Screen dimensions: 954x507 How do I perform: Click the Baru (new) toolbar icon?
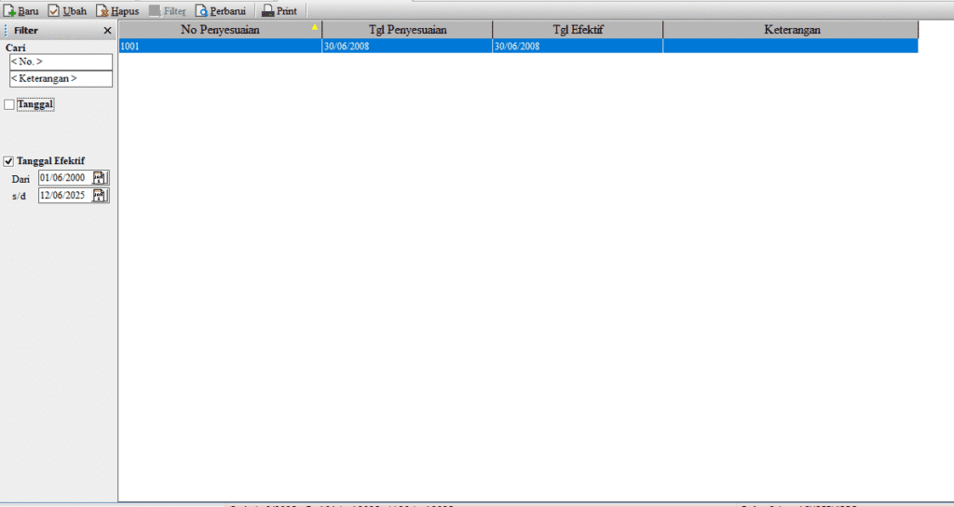coord(10,11)
